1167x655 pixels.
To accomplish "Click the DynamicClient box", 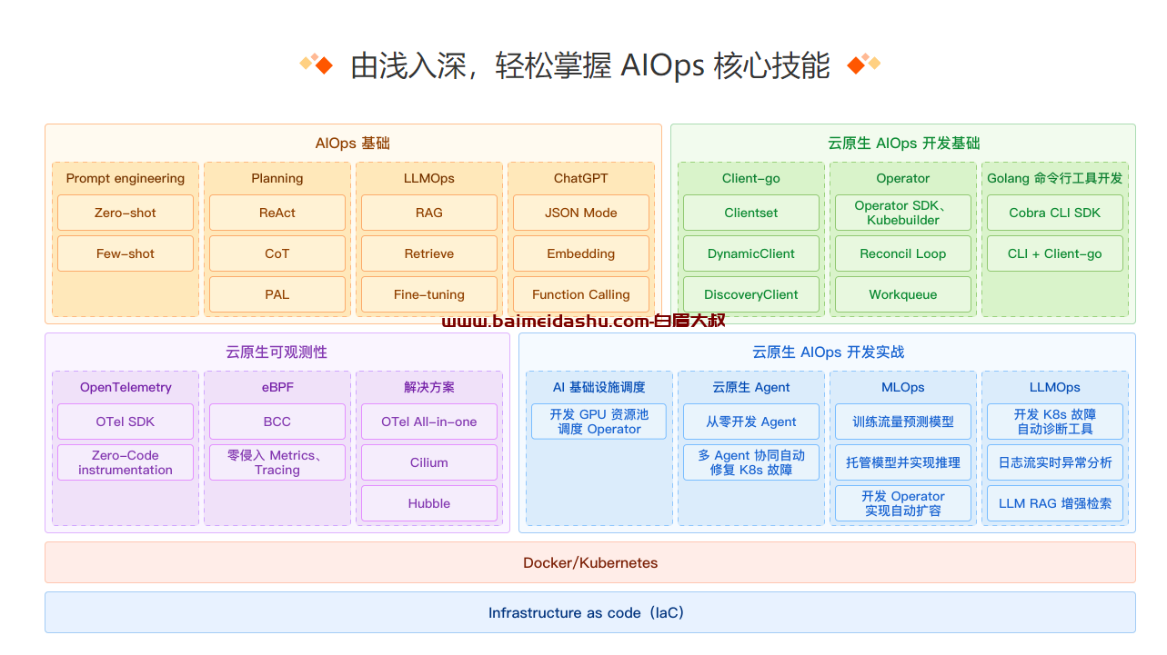I will [751, 253].
